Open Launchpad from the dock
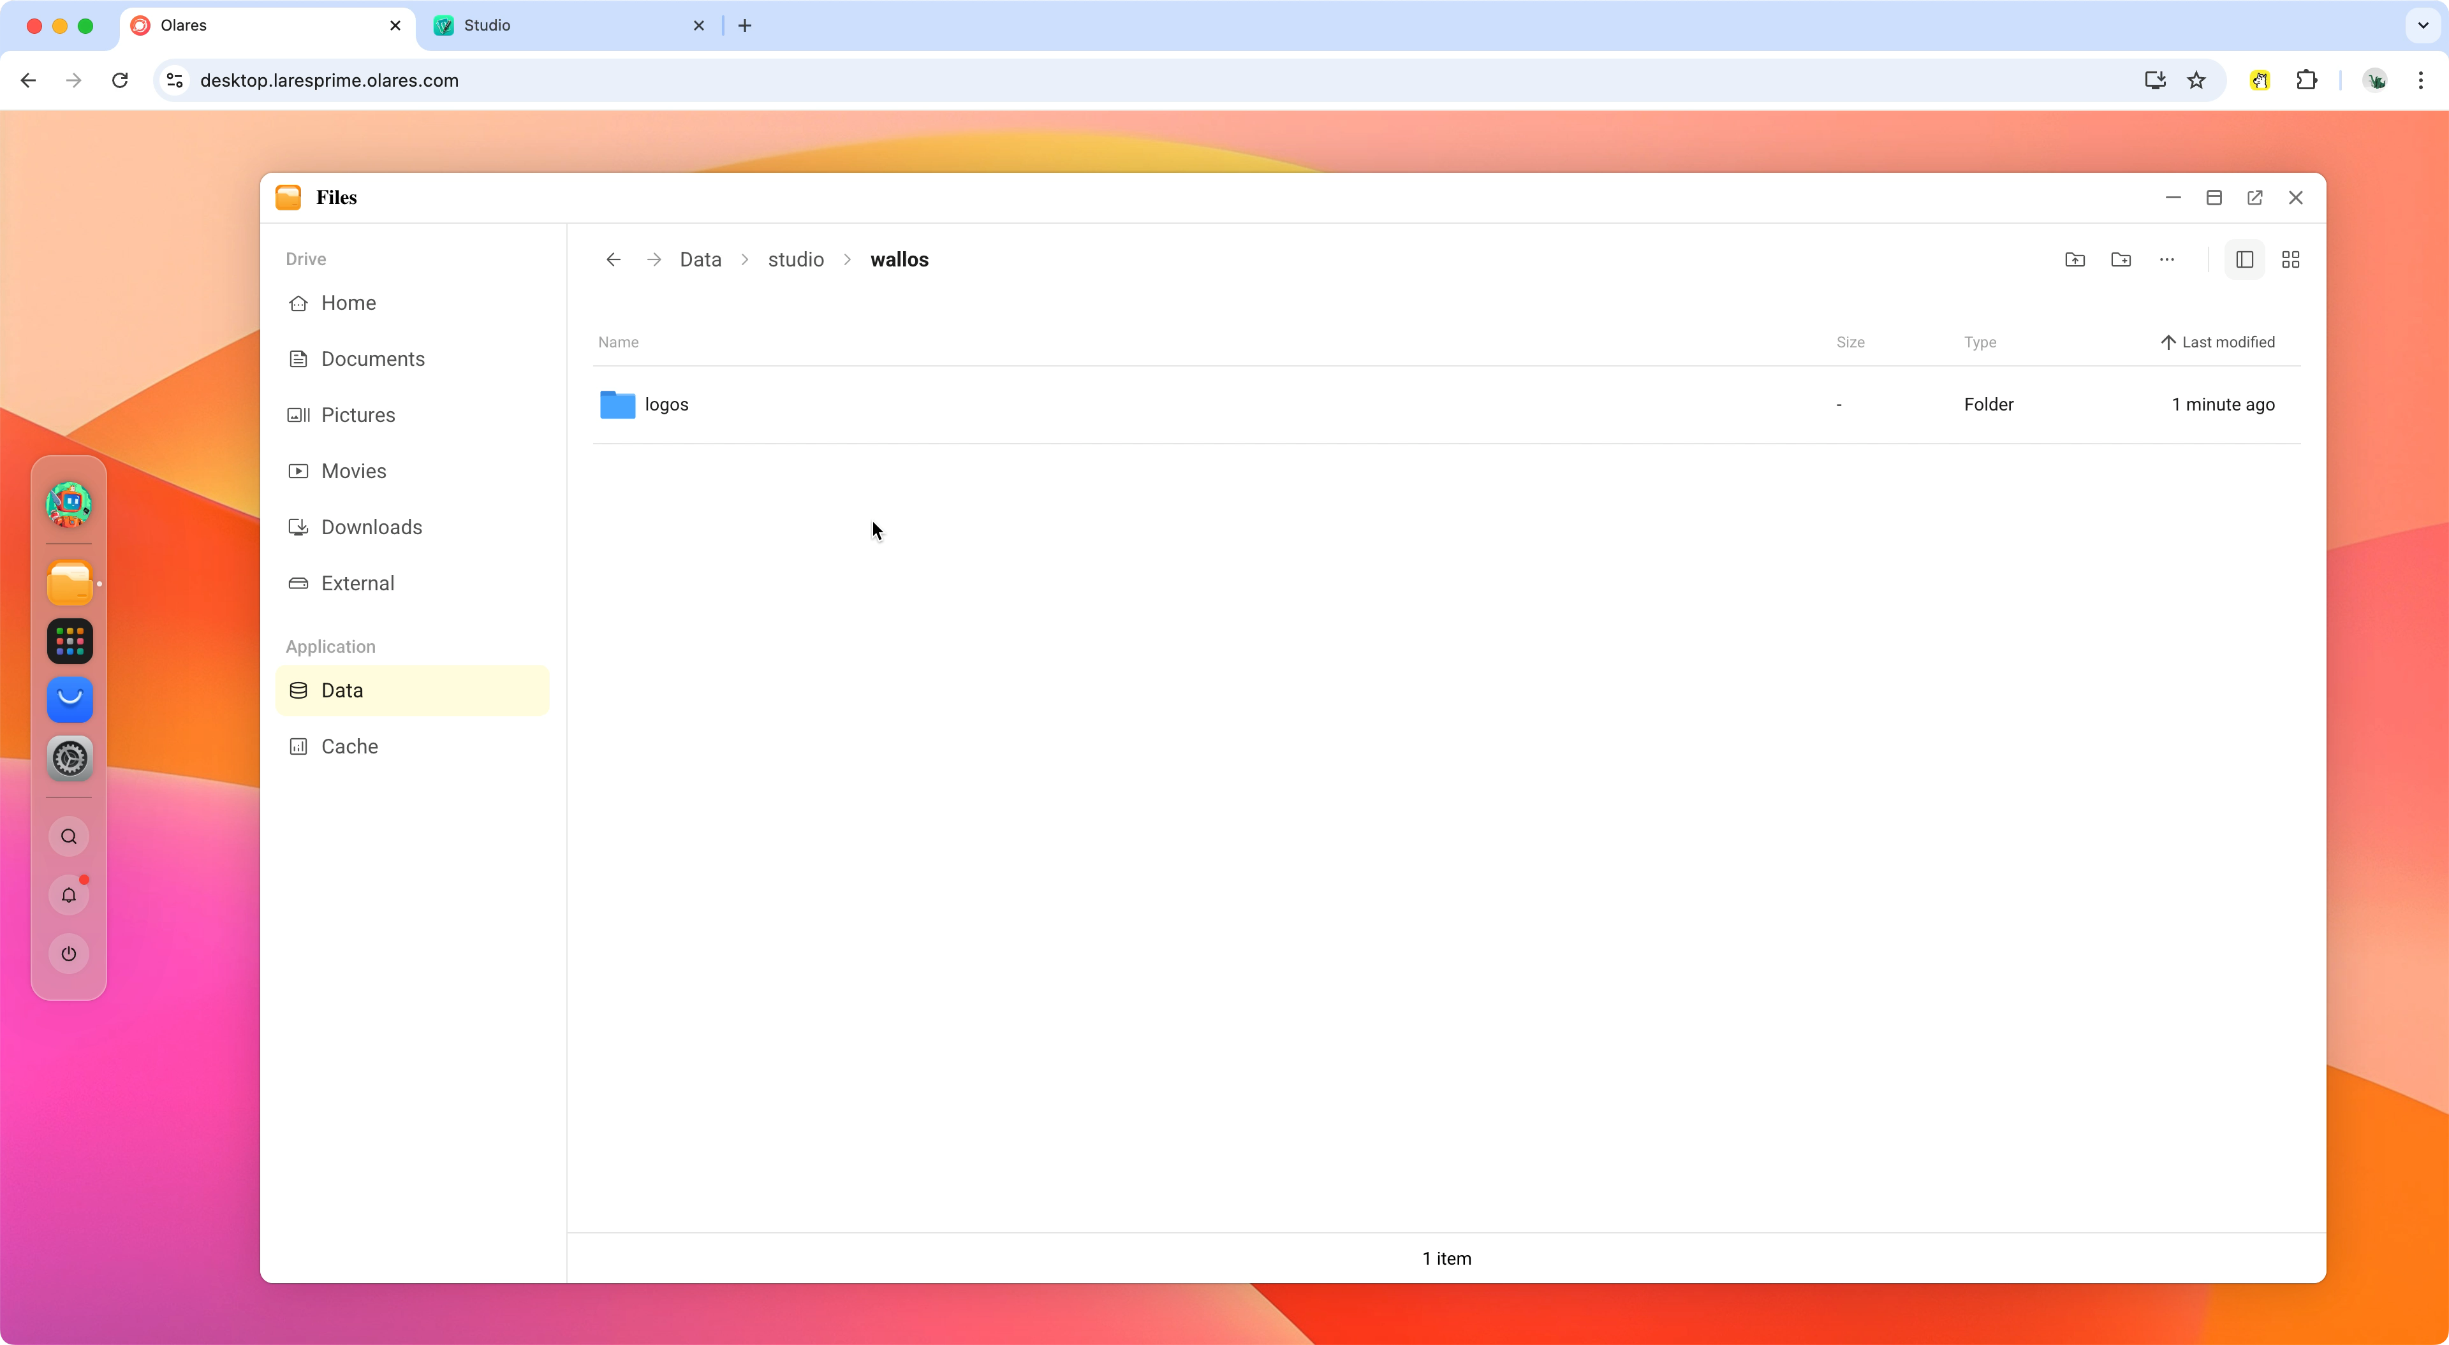The height and width of the screenshot is (1345, 2449). [x=68, y=642]
